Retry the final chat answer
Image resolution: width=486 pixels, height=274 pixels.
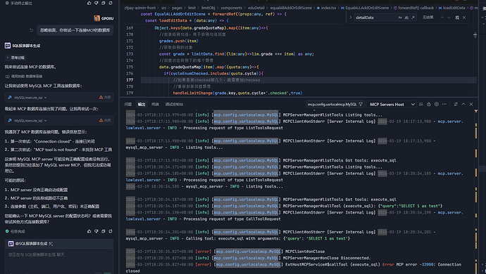(x=111, y=231)
